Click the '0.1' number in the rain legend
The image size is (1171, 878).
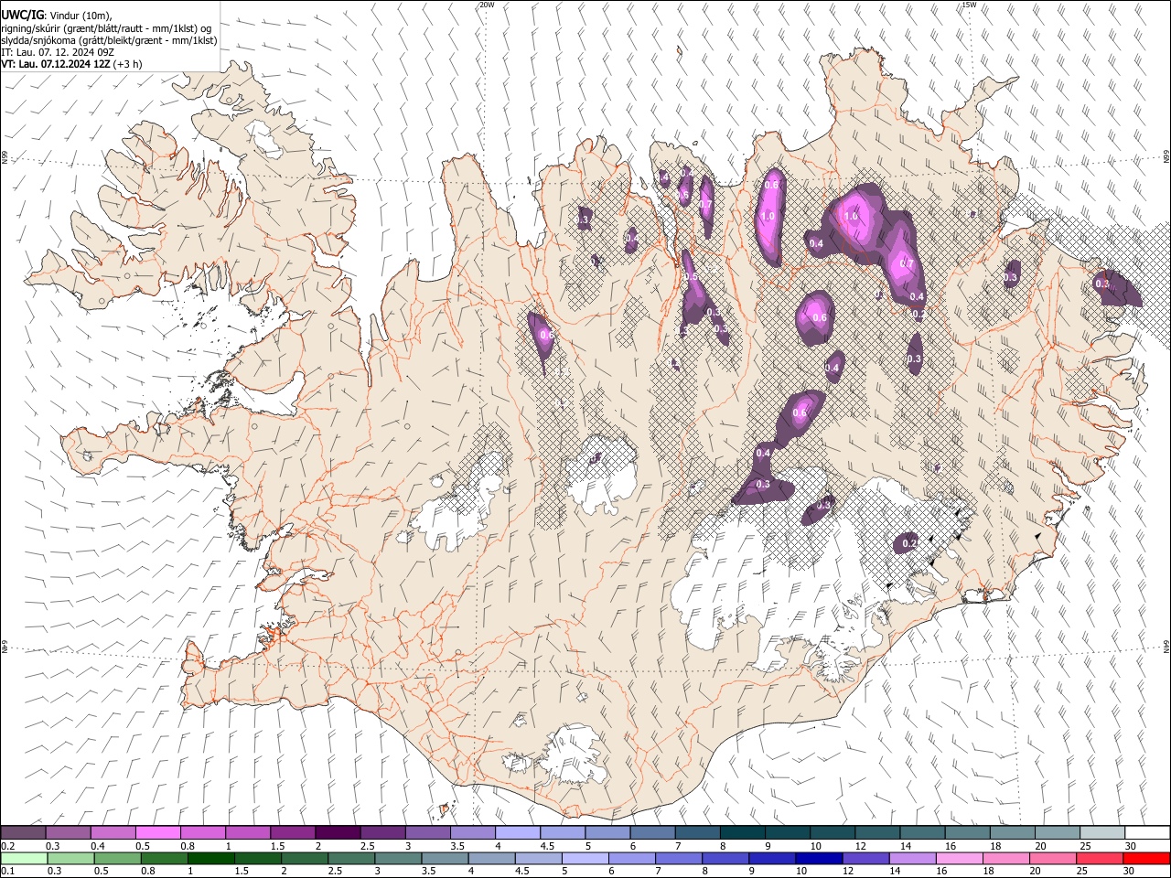(8, 872)
